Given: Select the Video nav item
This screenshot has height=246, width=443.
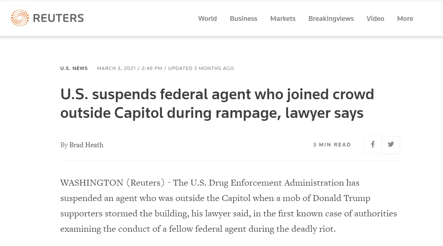Looking at the screenshot, I should click(x=375, y=19).
